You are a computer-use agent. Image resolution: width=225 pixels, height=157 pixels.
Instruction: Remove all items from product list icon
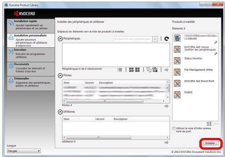tap(209, 124)
